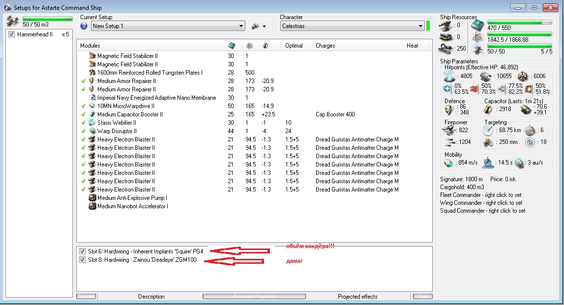The image size is (564, 305).
Task: Toggle active checkmark of Medium Capacitor Booster II
Action: 84,114
